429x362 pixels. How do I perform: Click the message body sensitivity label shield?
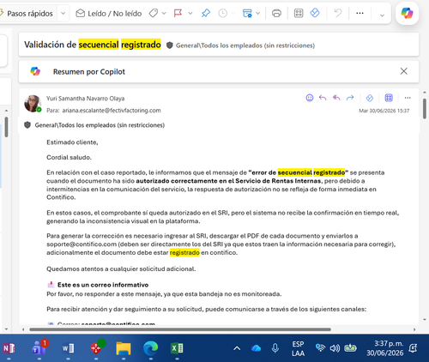27,125
